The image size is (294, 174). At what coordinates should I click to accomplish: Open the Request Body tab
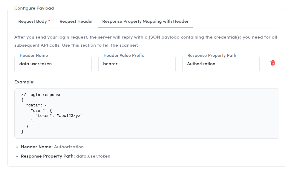point(33,21)
